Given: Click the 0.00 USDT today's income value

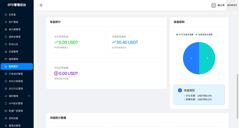Looking at the screenshot, I should pyautogui.click(x=68, y=42).
